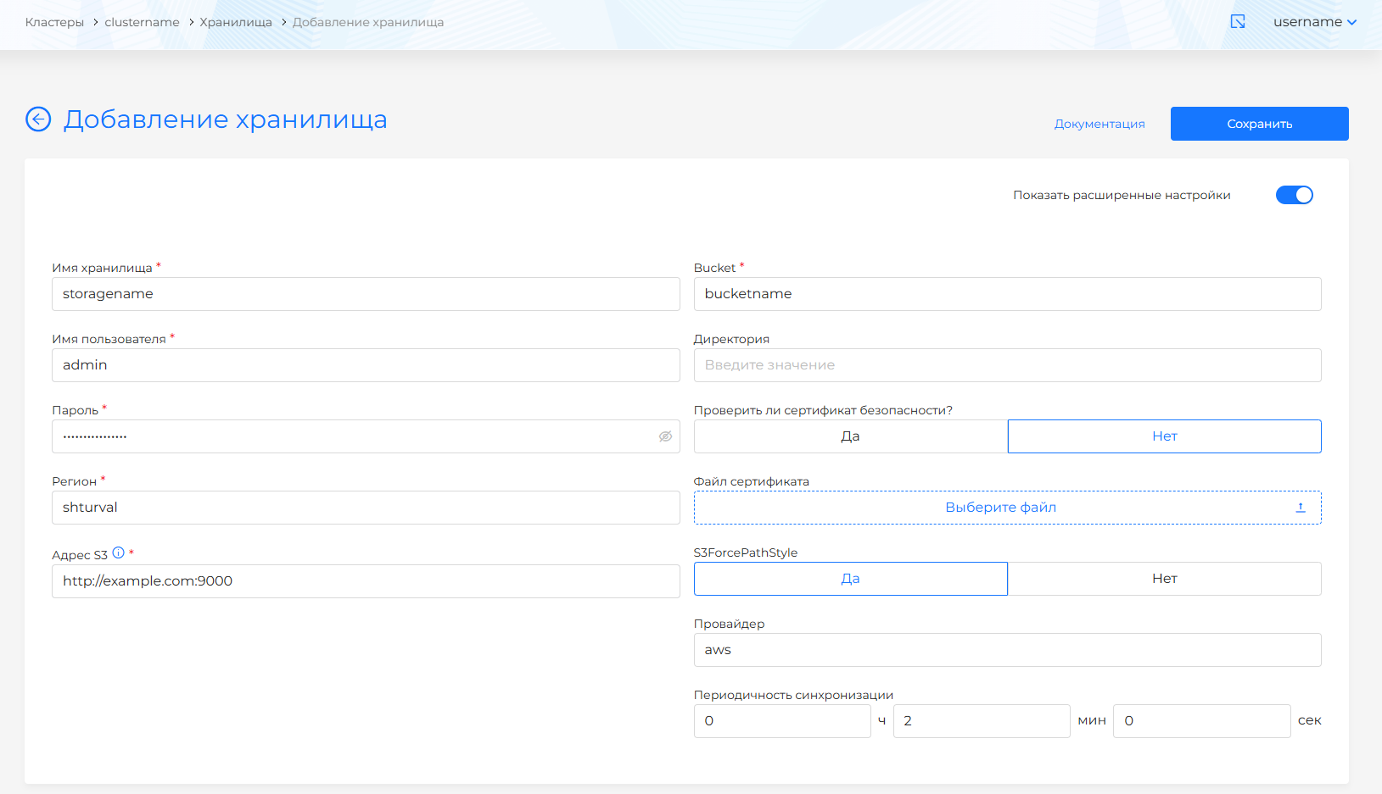The image size is (1382, 794).
Task: Click the back arrow circle icon
Action: pos(38,119)
